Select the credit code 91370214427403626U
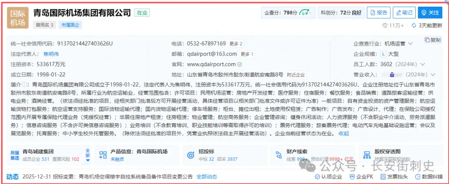449x184 pixels. (85, 44)
